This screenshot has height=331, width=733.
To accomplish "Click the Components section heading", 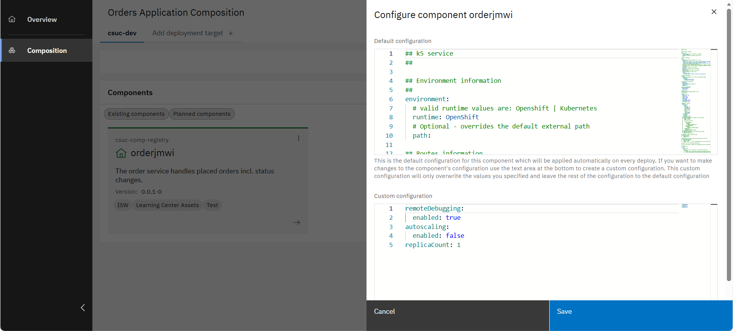I will [x=130, y=92].
